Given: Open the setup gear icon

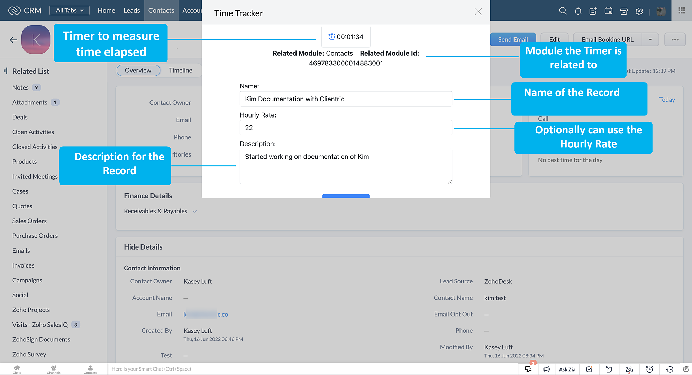Looking at the screenshot, I should [x=639, y=11].
